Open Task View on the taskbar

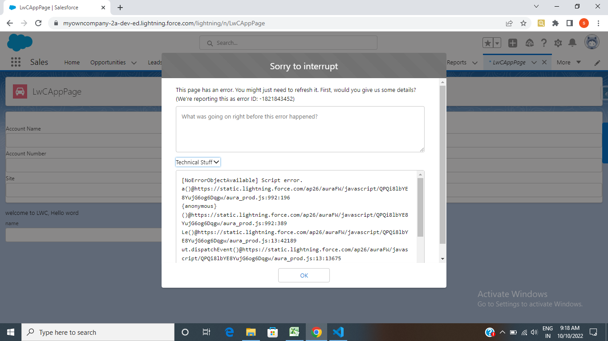pyautogui.click(x=206, y=332)
